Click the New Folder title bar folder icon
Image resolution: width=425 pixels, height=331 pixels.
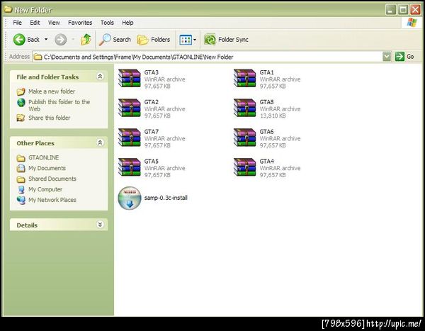(8, 9)
